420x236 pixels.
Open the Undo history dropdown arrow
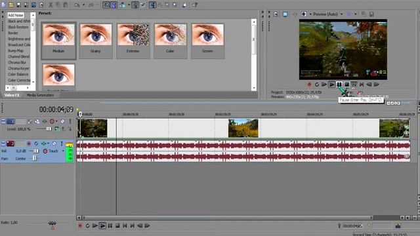point(83,5)
